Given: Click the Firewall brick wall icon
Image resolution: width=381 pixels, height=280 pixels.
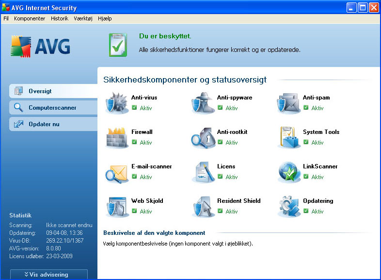Looking at the screenshot, I should tap(116, 138).
